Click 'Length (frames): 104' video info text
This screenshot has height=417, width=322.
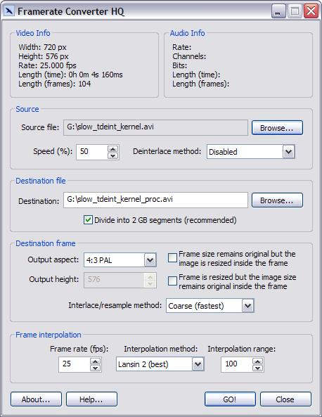click(x=55, y=84)
